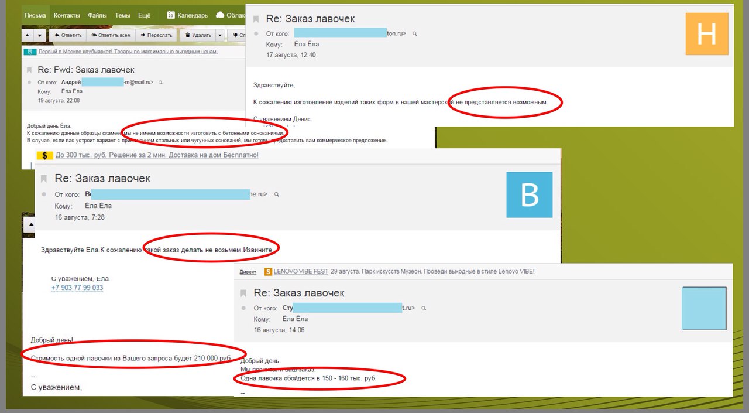Image resolution: width=749 pixels, height=413 pixels.
Task: Toggle flag on 17 августа Заказ лавочек email
Action: point(256,19)
